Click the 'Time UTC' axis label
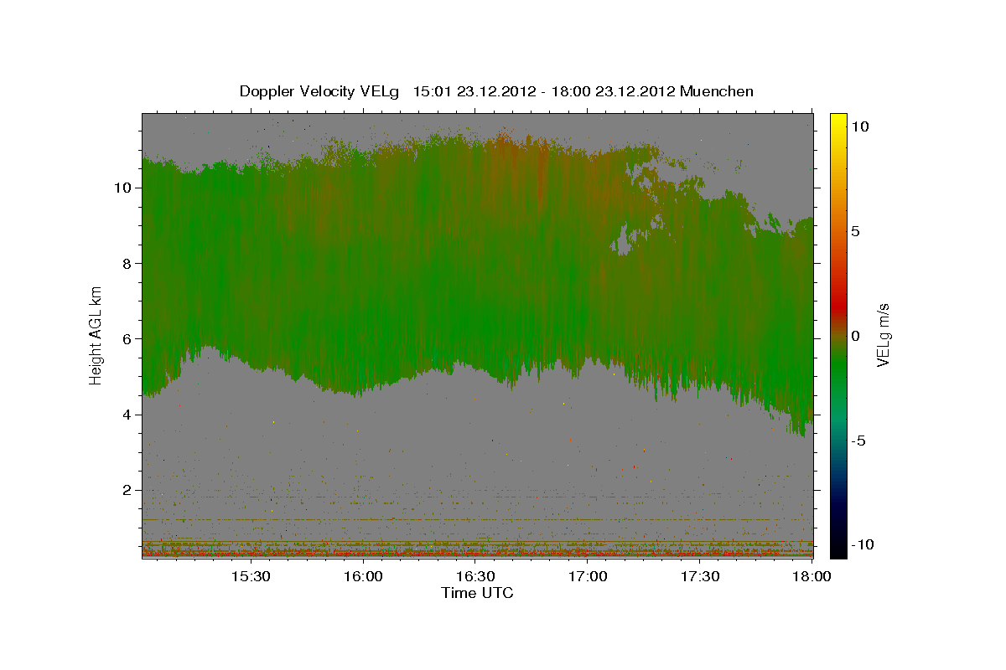The height and width of the screenshot is (670, 1006). point(477,593)
